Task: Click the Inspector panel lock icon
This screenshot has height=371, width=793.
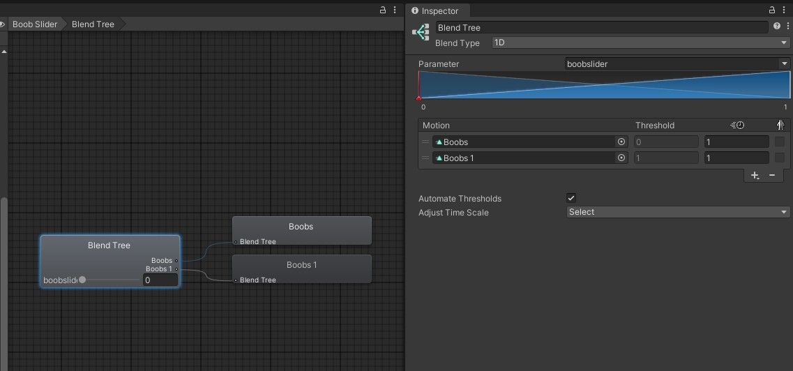Action: [x=772, y=10]
